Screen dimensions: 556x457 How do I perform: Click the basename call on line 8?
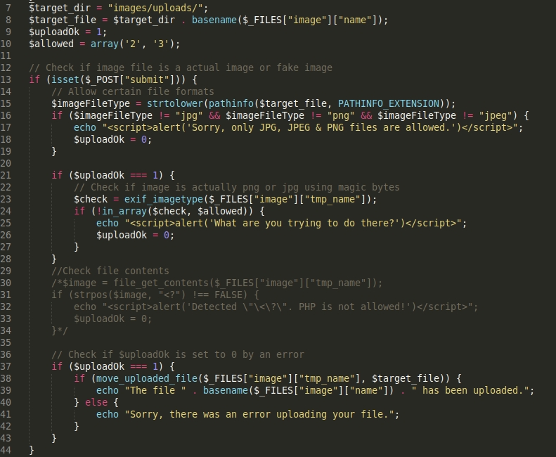click(214, 20)
